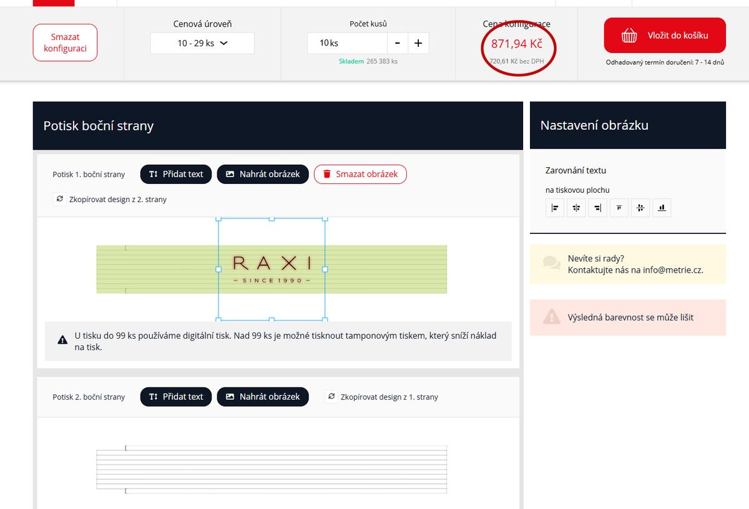The width and height of the screenshot is (749, 509).
Task: Click the Potisk boční strany heading
Action: [99, 125]
